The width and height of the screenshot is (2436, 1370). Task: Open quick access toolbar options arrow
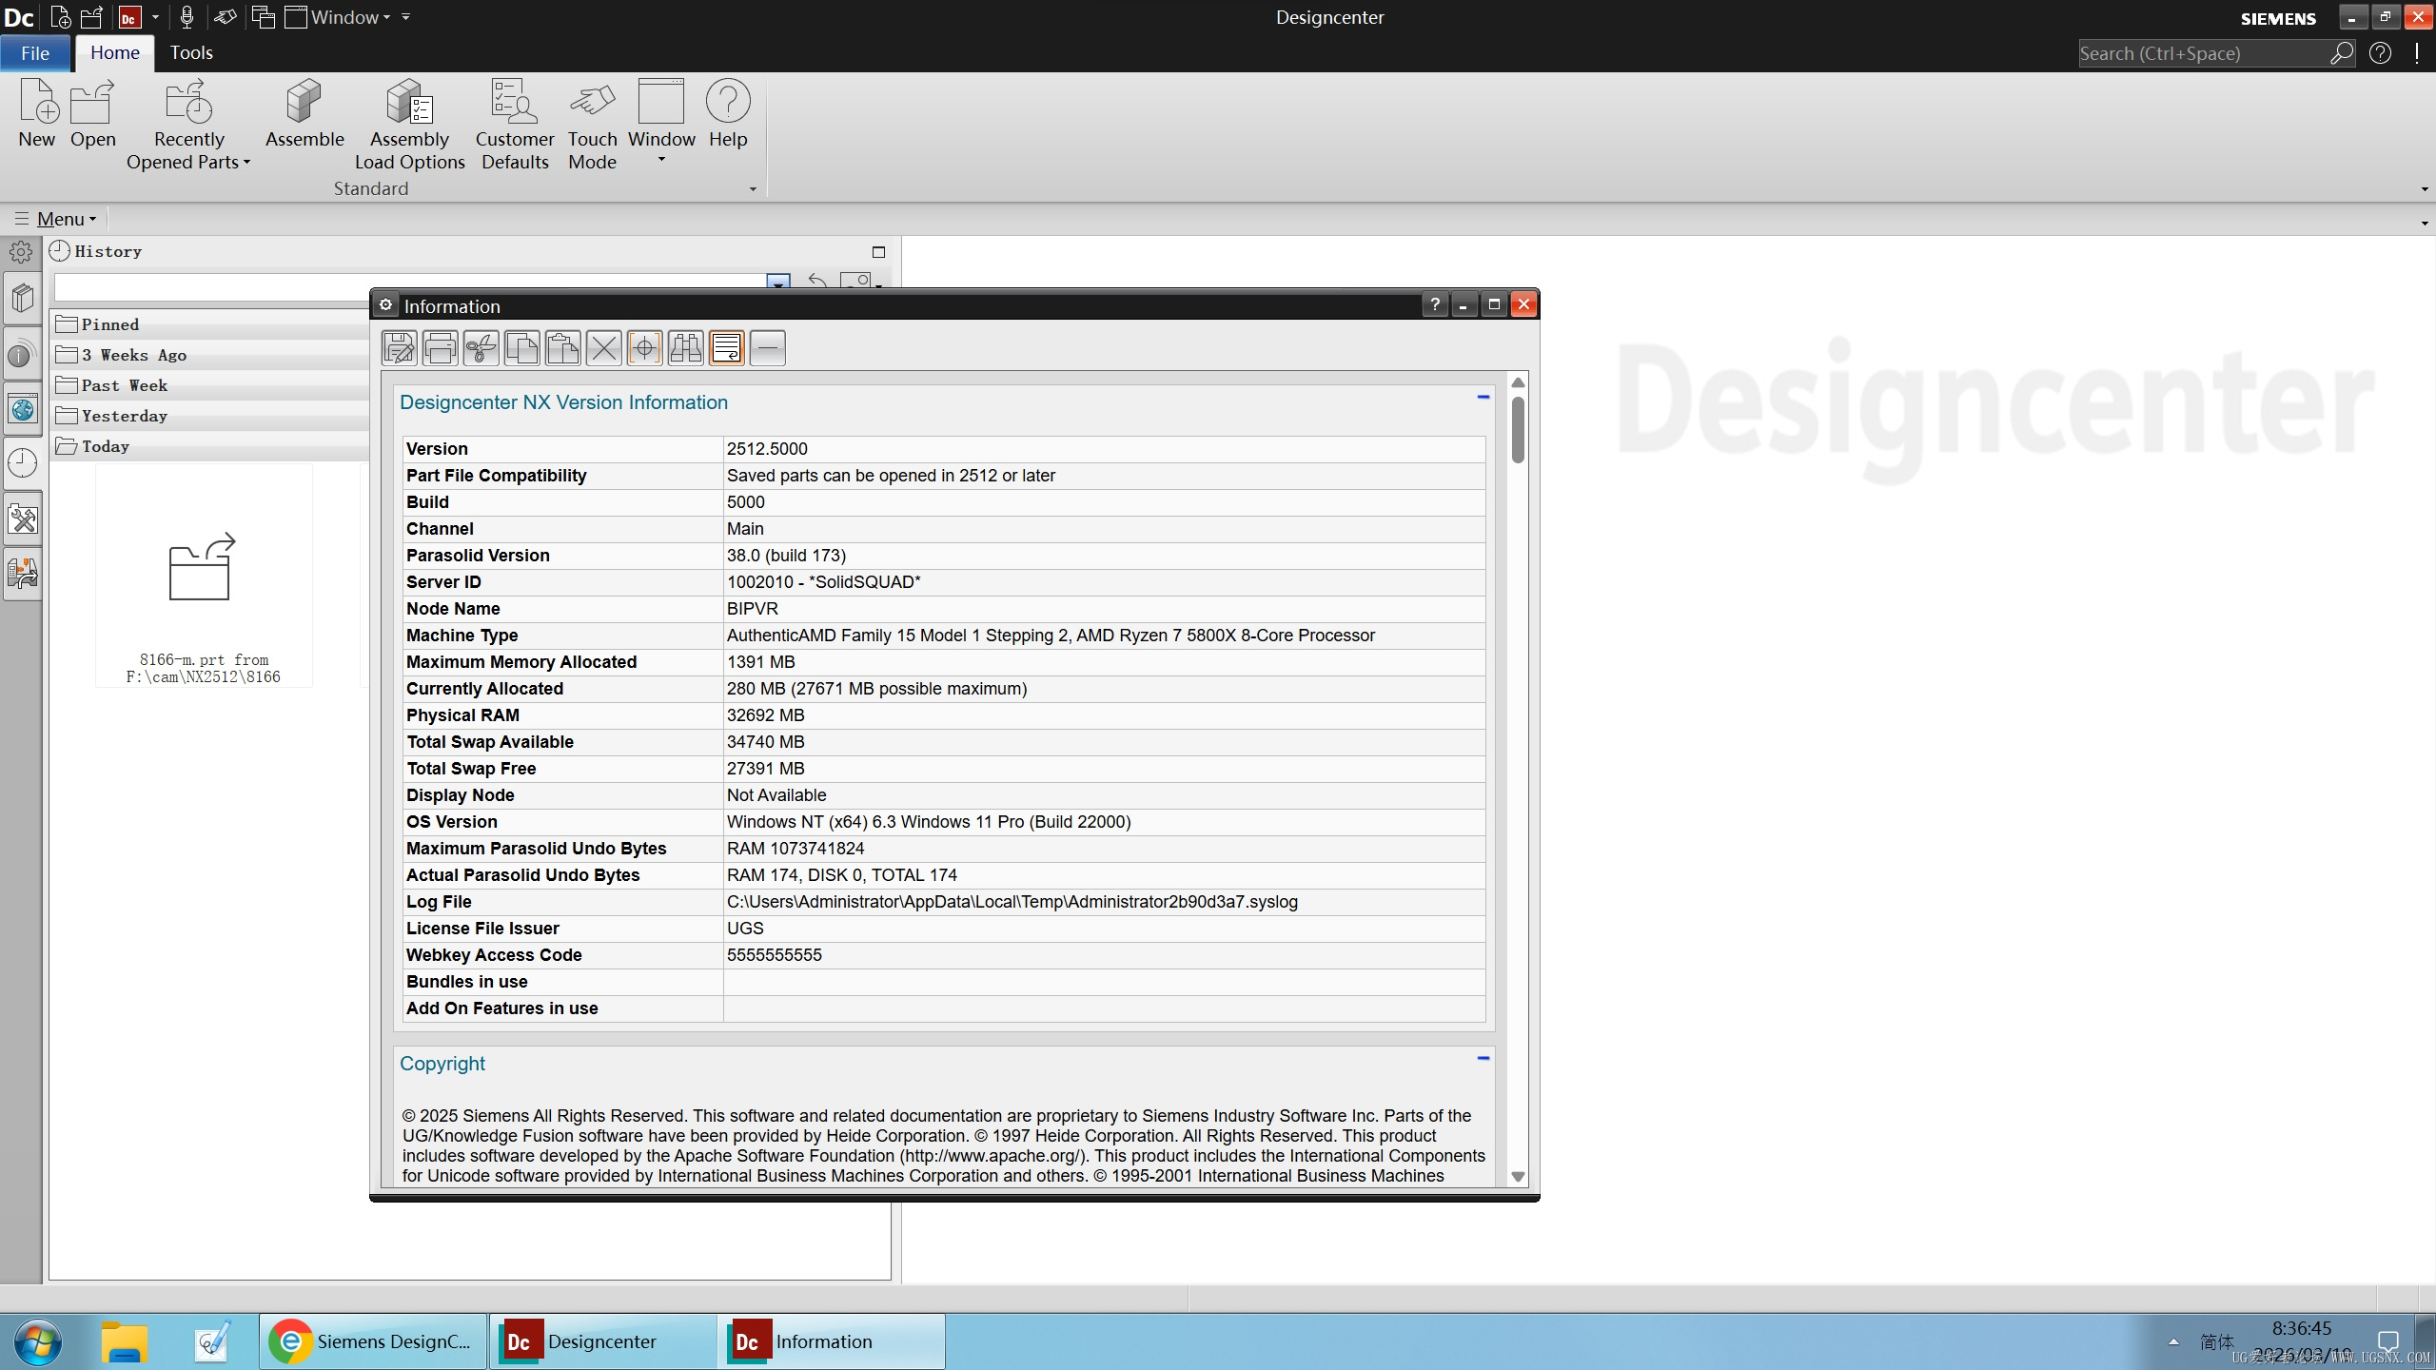coord(406,17)
